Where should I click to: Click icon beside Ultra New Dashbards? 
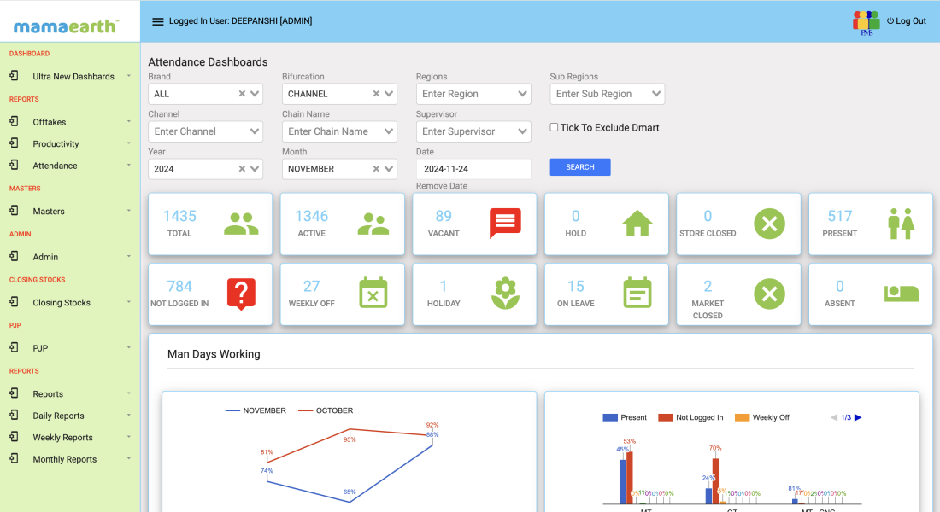[14, 75]
